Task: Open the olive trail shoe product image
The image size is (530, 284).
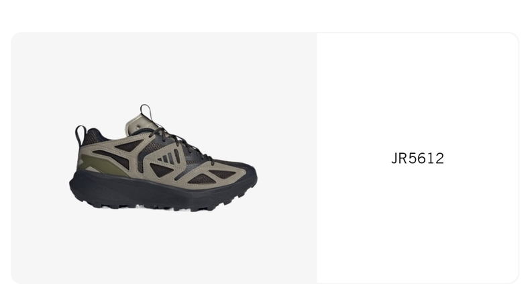Action: [x=163, y=158]
